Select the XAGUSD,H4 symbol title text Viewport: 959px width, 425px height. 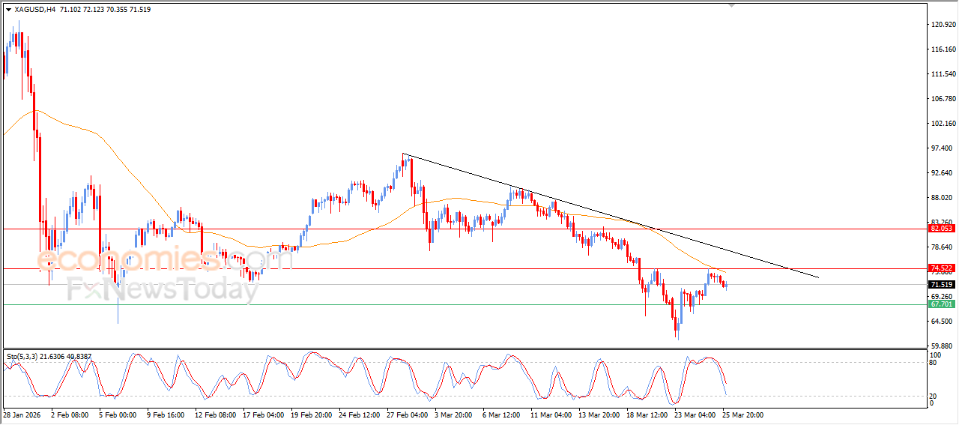(34, 10)
